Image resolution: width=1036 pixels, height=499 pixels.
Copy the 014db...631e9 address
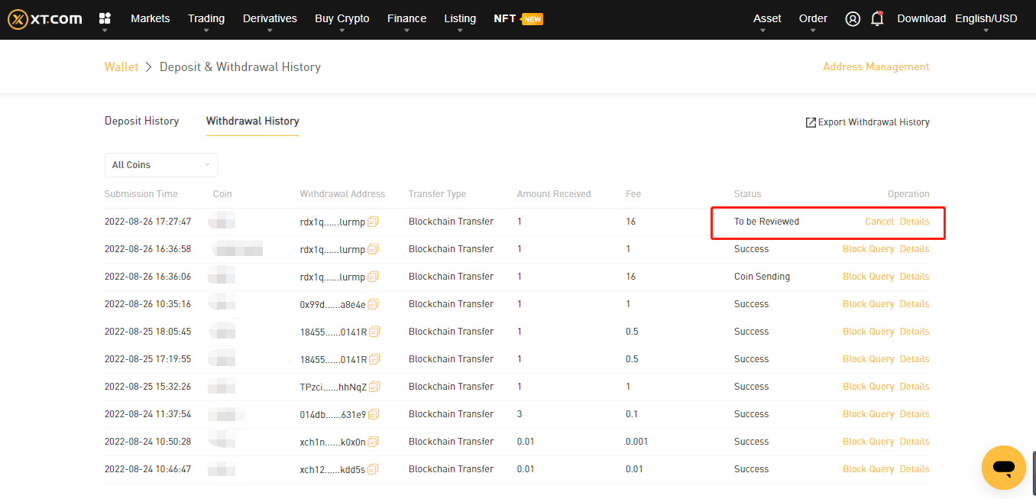point(373,414)
